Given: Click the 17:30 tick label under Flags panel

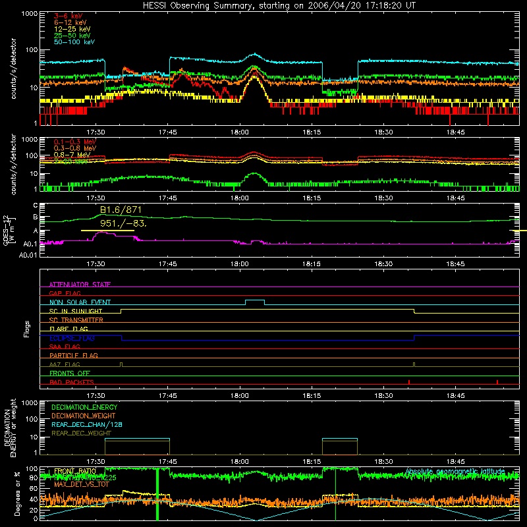Looking at the screenshot, I should point(96,396).
